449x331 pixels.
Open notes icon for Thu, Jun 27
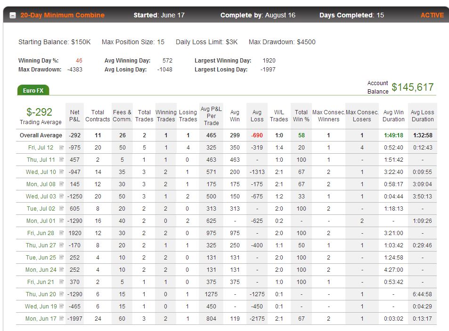point(61,245)
